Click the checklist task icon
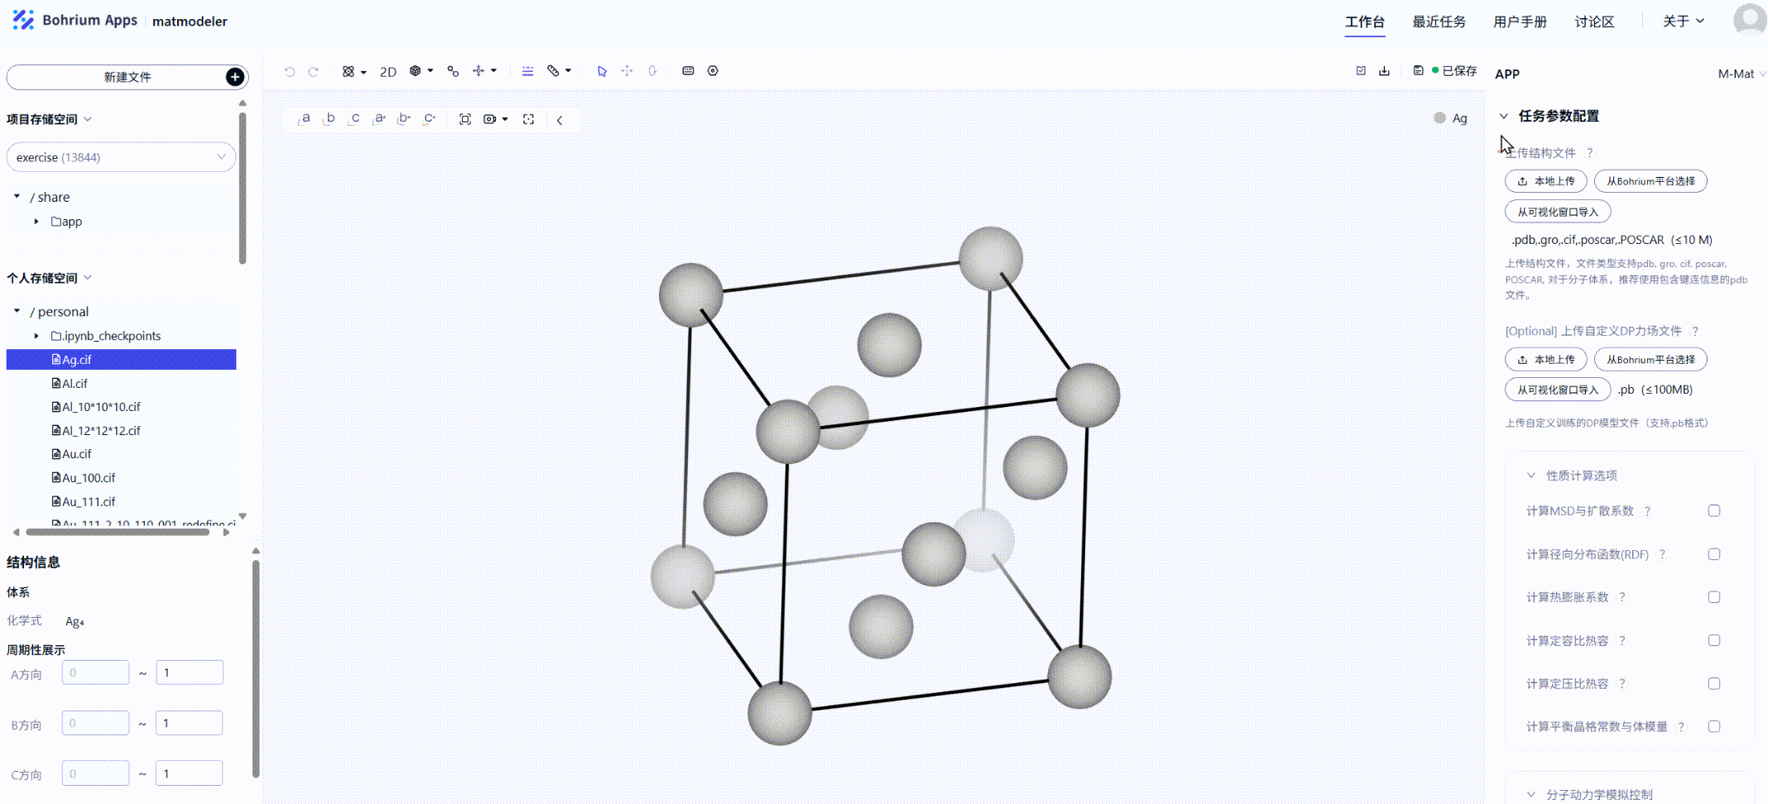Screen dimensions: 1768x804 1361,71
